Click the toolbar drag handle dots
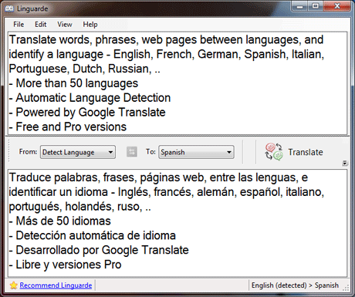 point(8,151)
